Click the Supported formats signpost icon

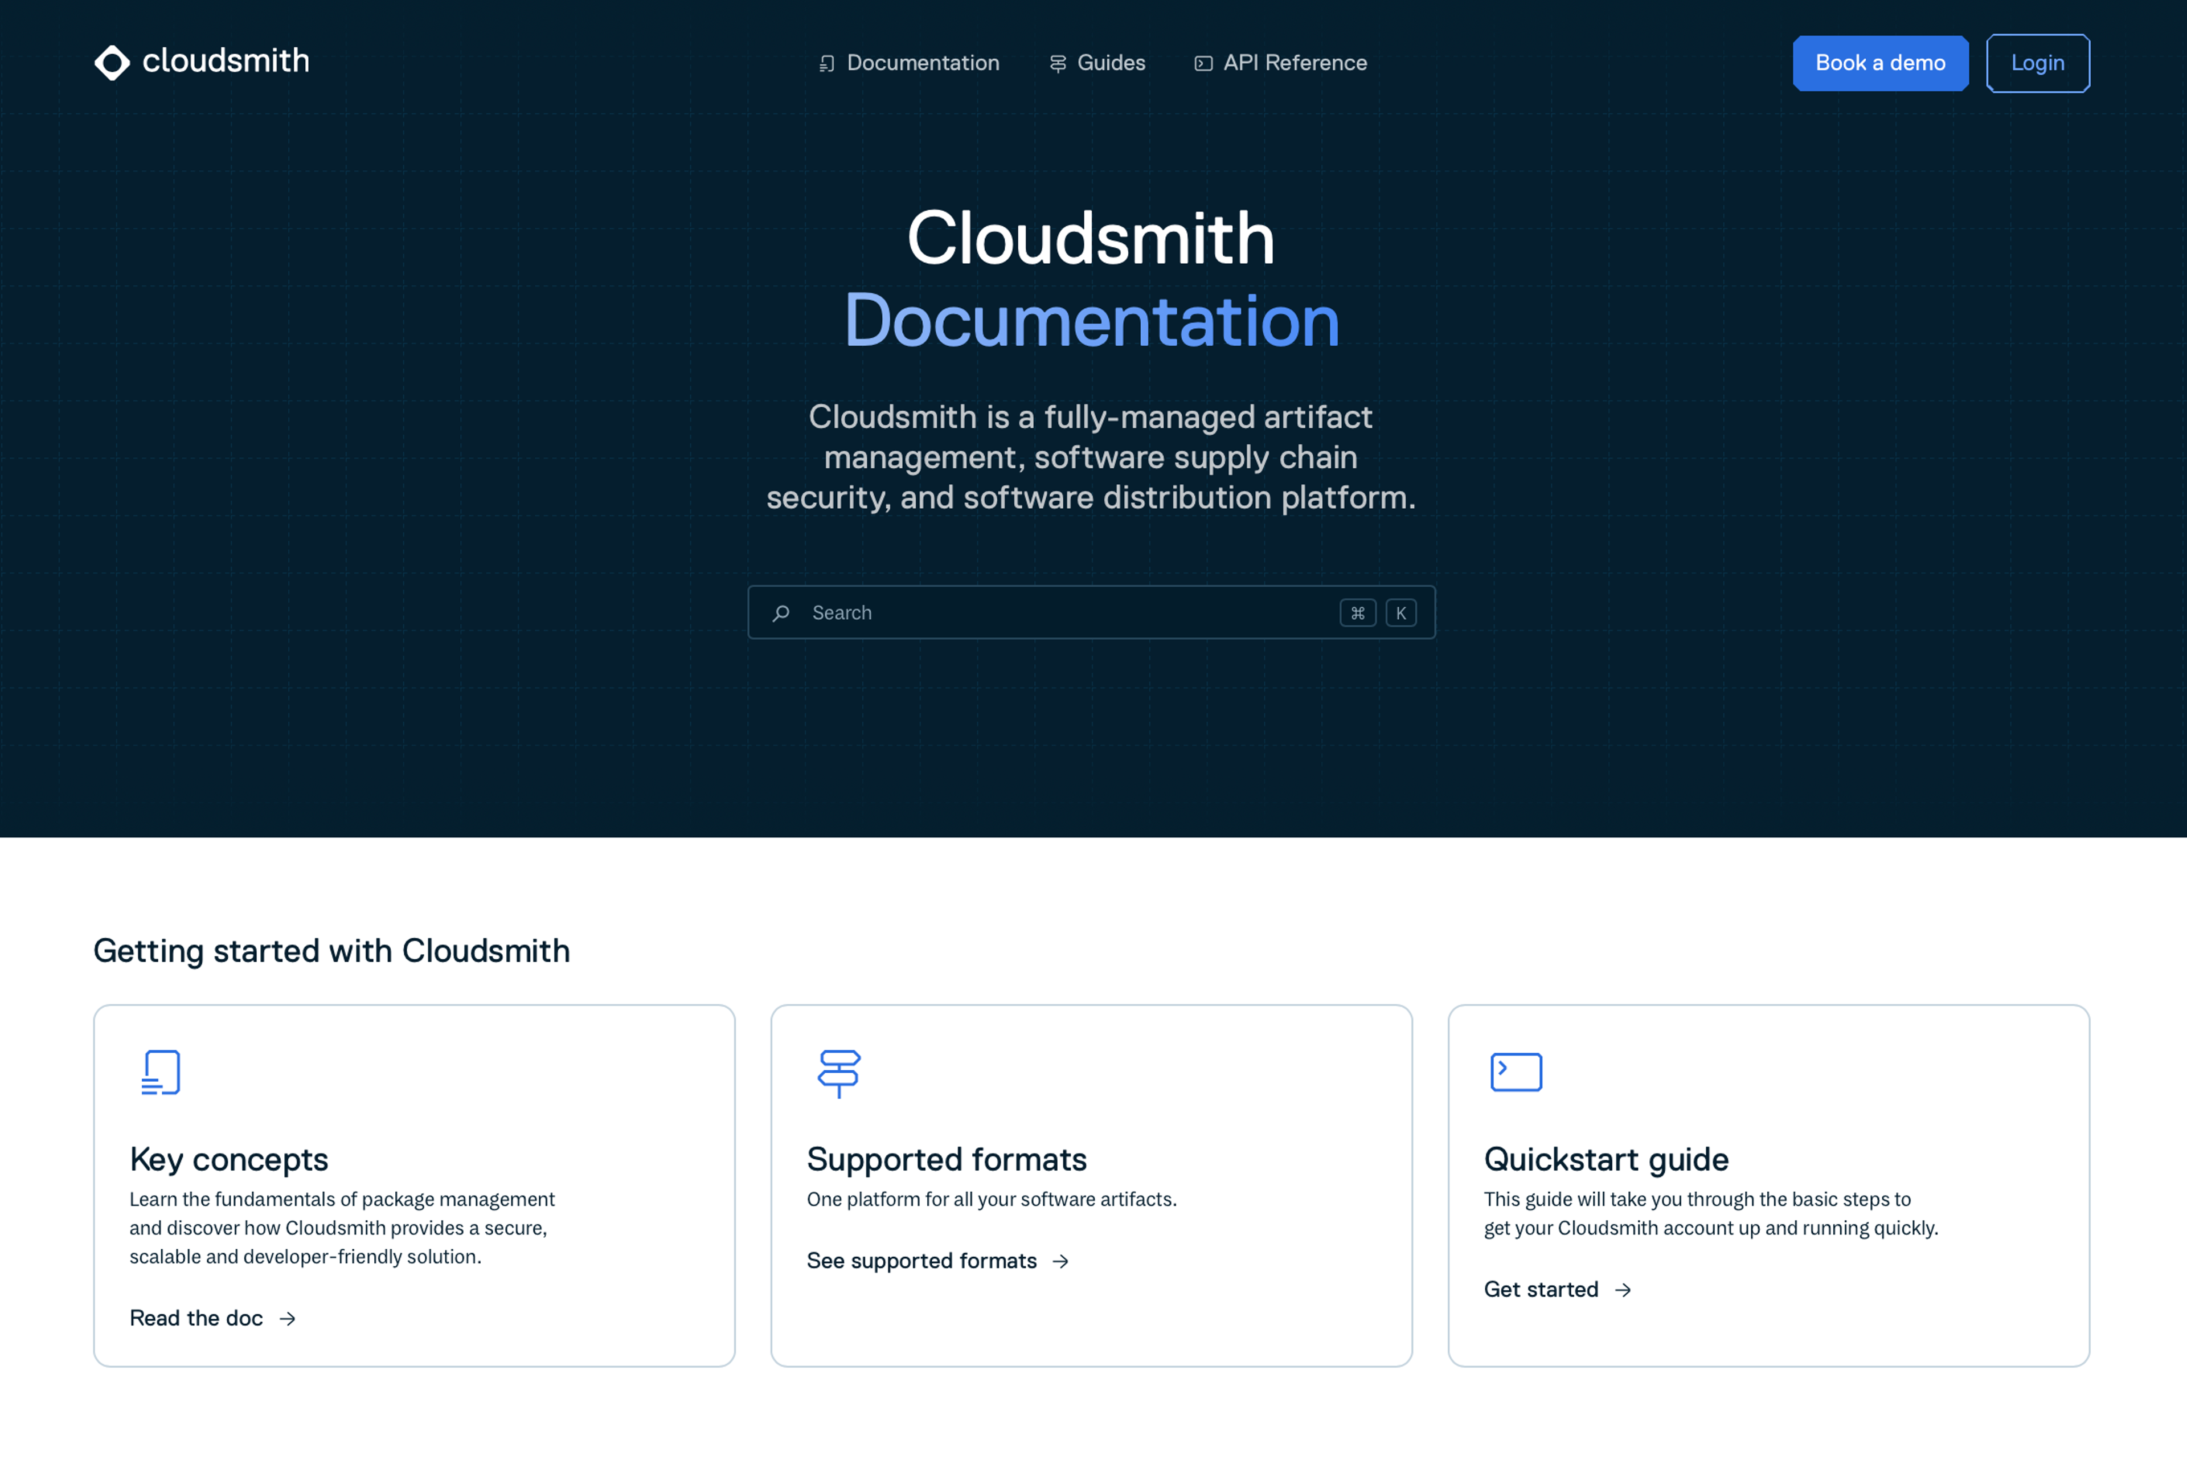tap(839, 1074)
